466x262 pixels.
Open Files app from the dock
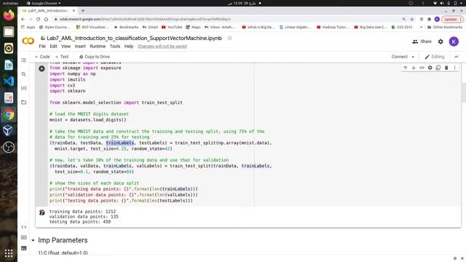click(9, 32)
